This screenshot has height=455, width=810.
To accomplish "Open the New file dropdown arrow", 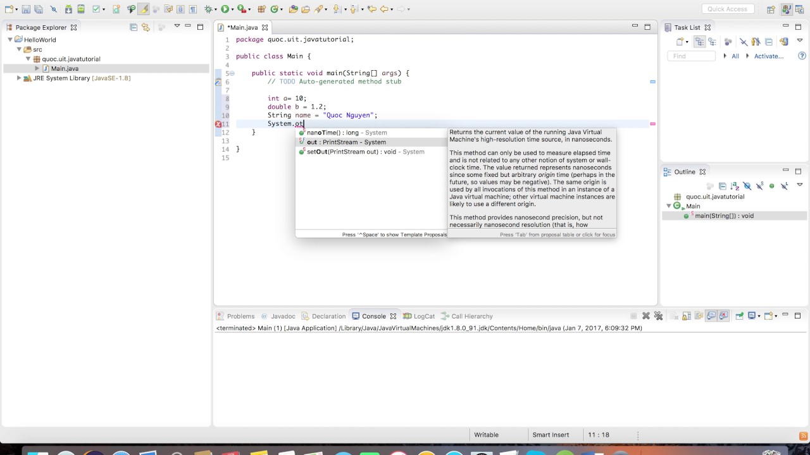I will pos(17,9).
